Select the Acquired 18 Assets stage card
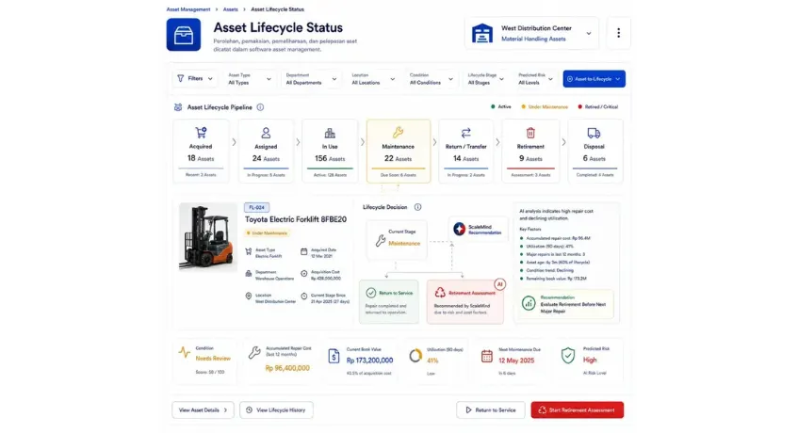The height and width of the screenshot is (433, 798). [x=201, y=151]
